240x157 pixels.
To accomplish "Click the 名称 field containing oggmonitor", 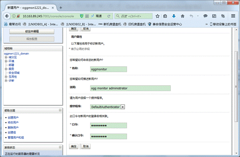I will click(108, 69).
